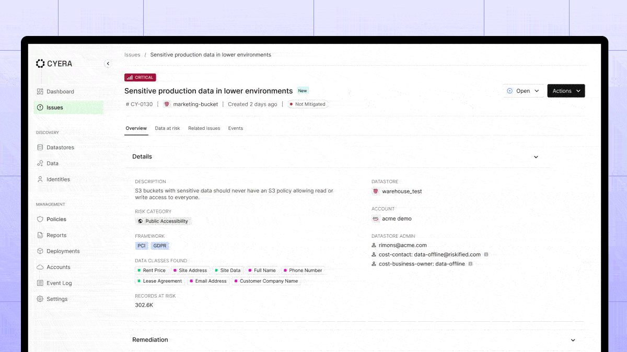The image size is (627, 352).
Task: Open the Related issues tab
Action: (204, 128)
